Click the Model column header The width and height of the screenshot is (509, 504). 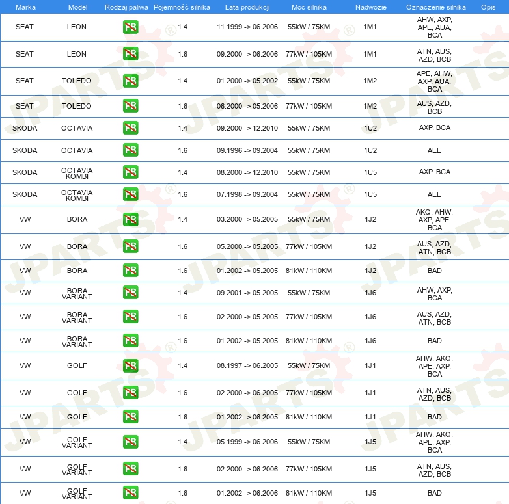click(x=77, y=7)
